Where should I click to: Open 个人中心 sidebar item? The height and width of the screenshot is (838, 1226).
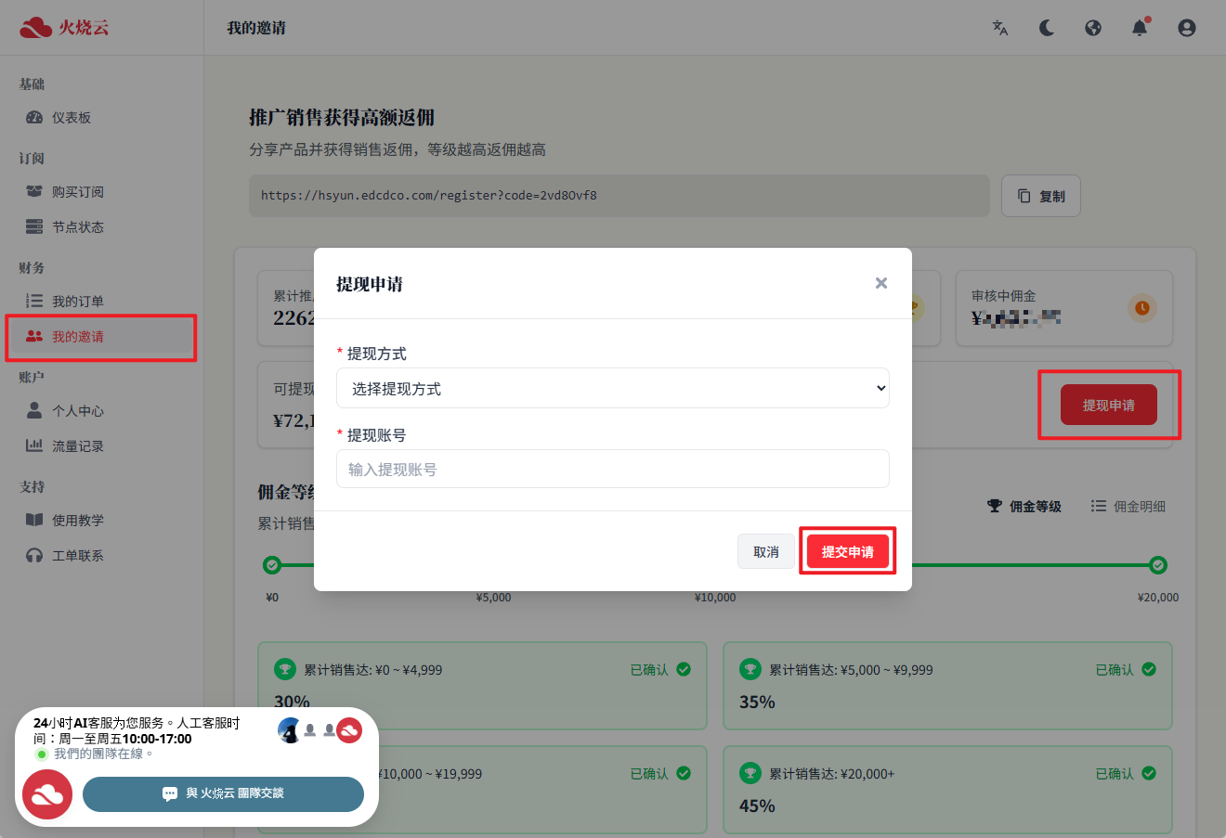[77, 411]
